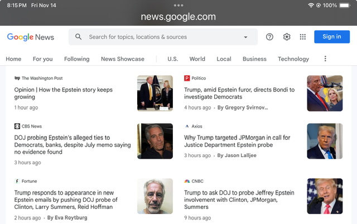Screen dimensions: 357x224
Task: Open the Google apps grid icon
Action: 303,37
